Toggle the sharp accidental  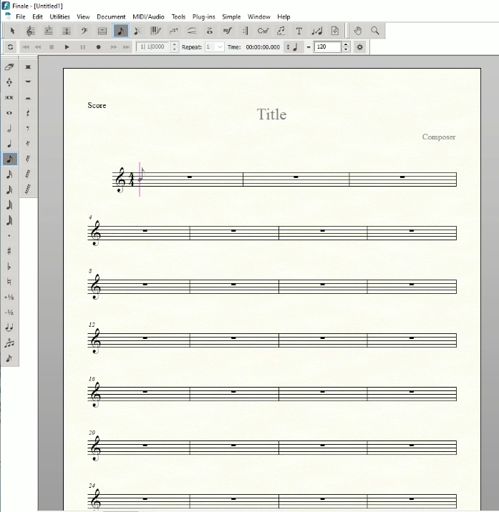pos(9,251)
